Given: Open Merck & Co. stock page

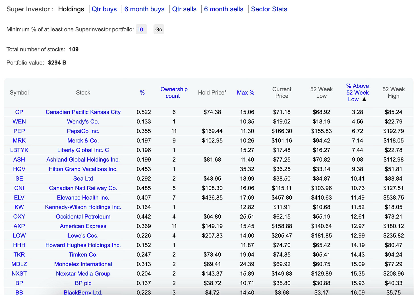Looking at the screenshot, I should 83,141.
